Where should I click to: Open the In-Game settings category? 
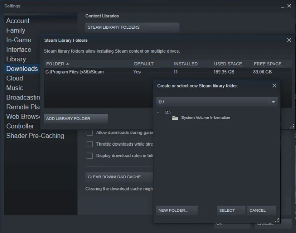18,40
